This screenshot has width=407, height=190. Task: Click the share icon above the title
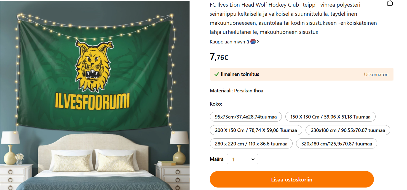[390, 3]
